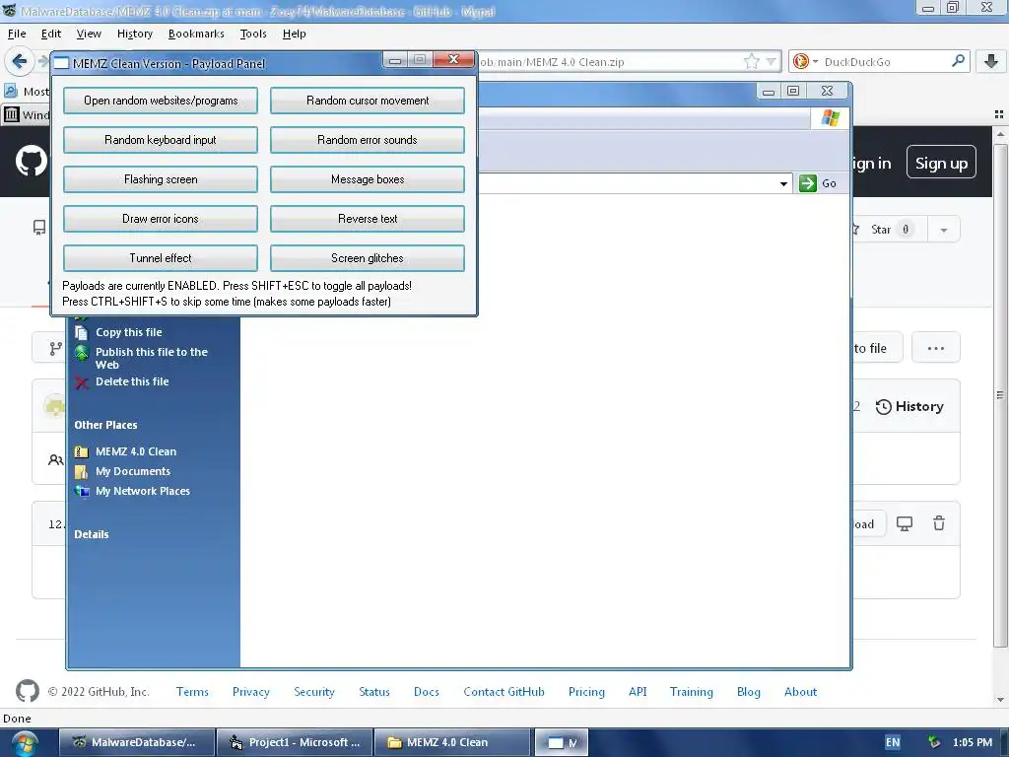Click the delete file trash icon

pos(939,523)
